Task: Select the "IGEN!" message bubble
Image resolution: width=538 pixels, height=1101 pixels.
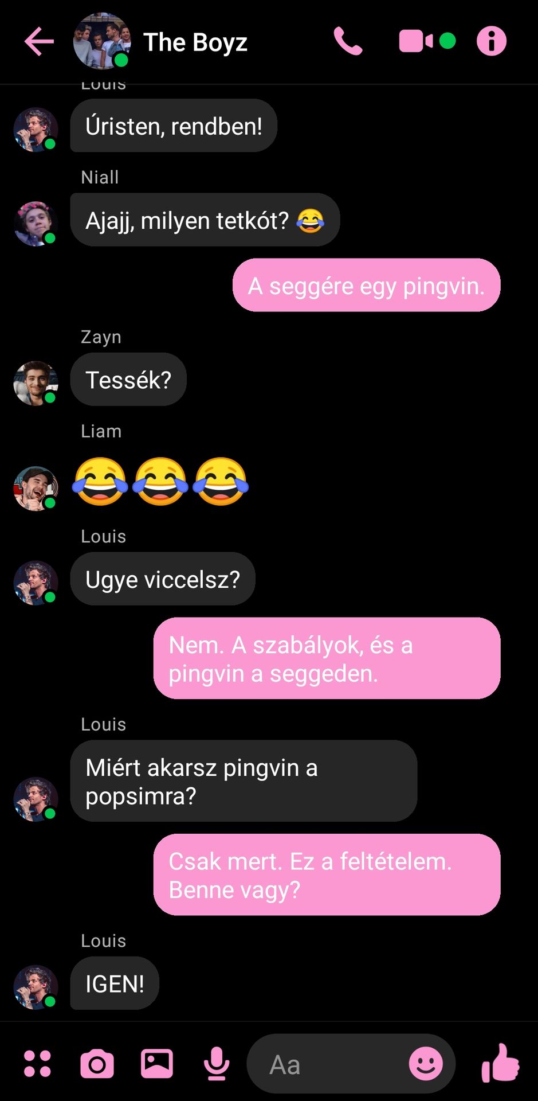Action: point(115,983)
